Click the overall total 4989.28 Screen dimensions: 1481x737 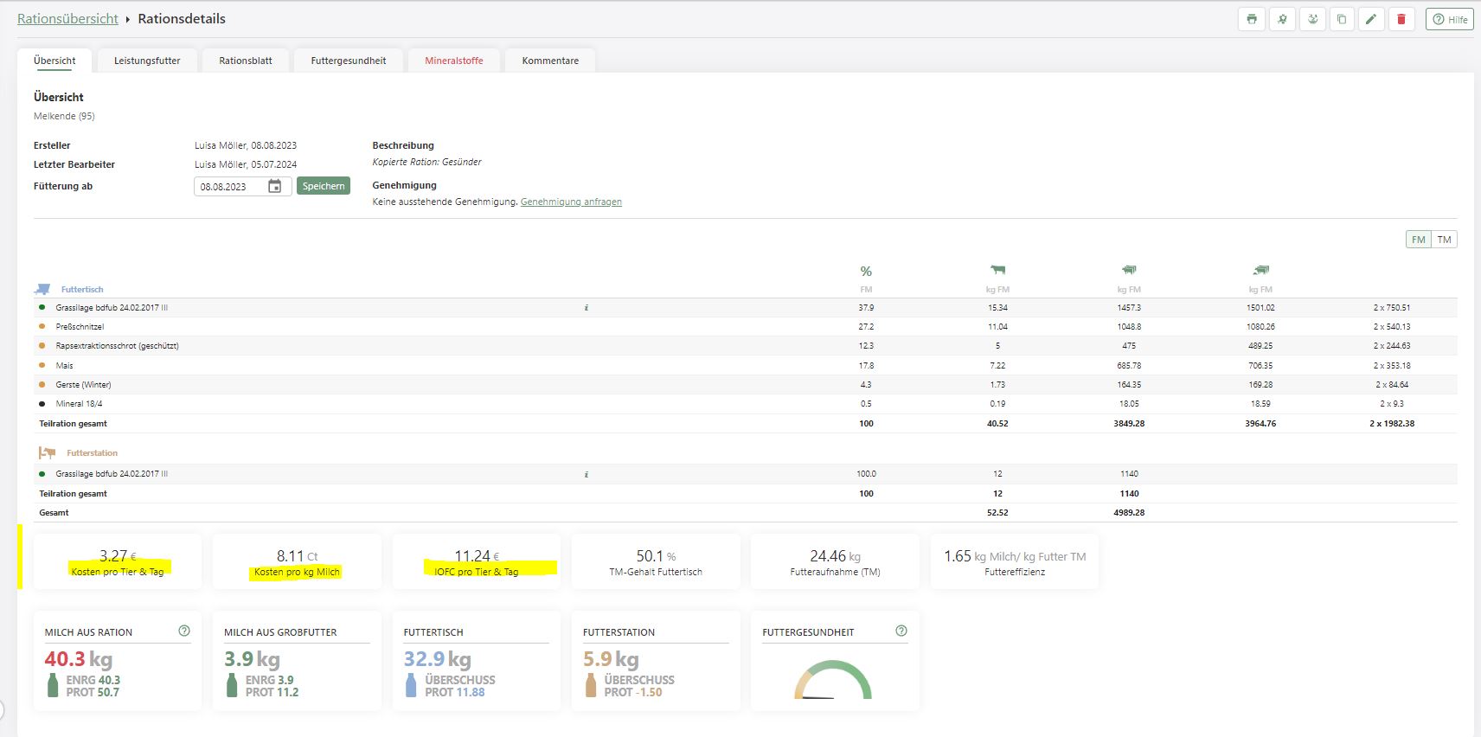[x=1129, y=513]
